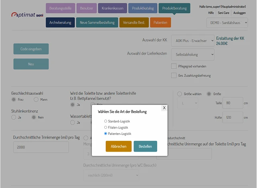257x188 pixels.
Task: Open the Krankenkassen tab
Action: (x=112, y=8)
